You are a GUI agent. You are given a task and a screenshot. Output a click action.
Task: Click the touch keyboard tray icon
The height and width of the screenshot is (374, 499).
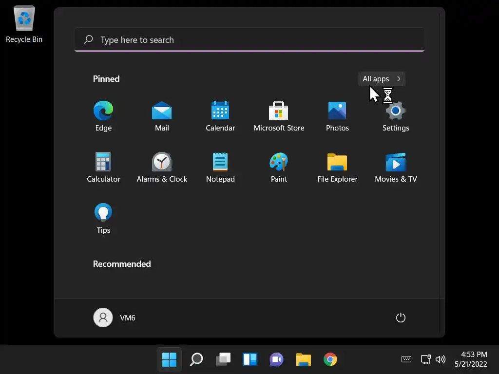(x=406, y=359)
